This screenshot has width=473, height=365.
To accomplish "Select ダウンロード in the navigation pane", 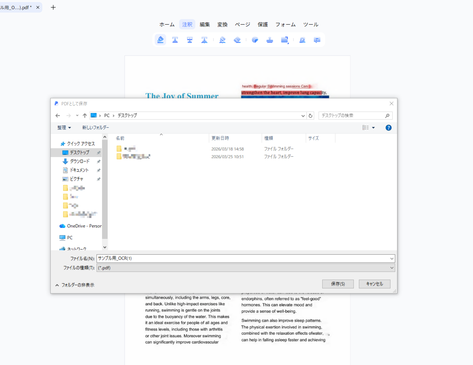I will (80, 161).
